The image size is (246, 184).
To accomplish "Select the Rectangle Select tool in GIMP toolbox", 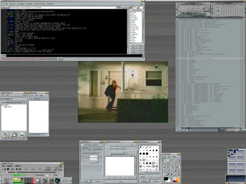I will [164, 160].
